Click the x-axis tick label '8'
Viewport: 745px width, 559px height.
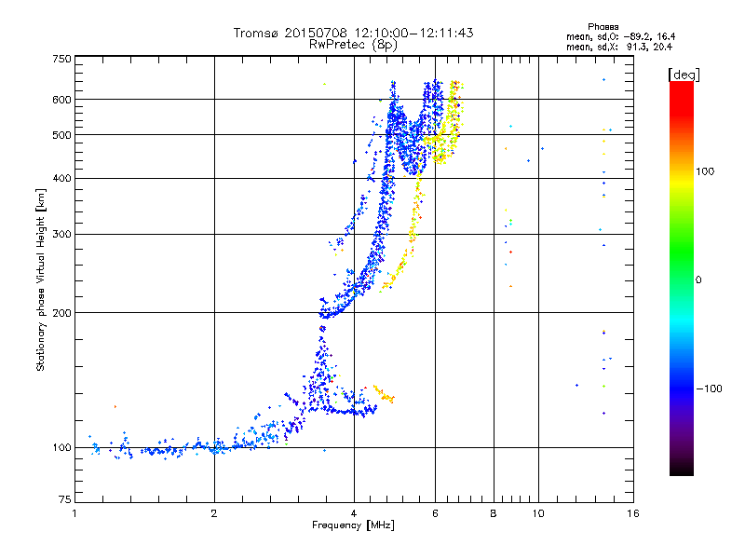point(494,513)
